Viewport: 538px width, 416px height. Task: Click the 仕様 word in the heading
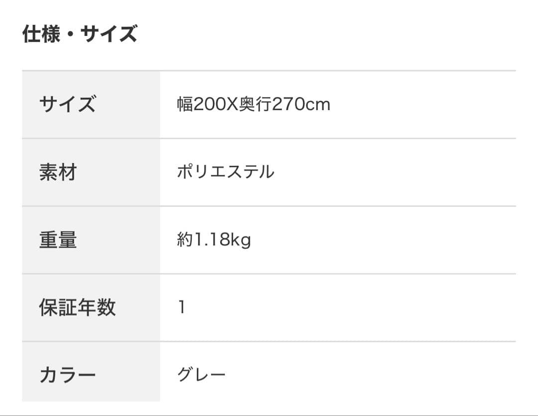[41, 33]
